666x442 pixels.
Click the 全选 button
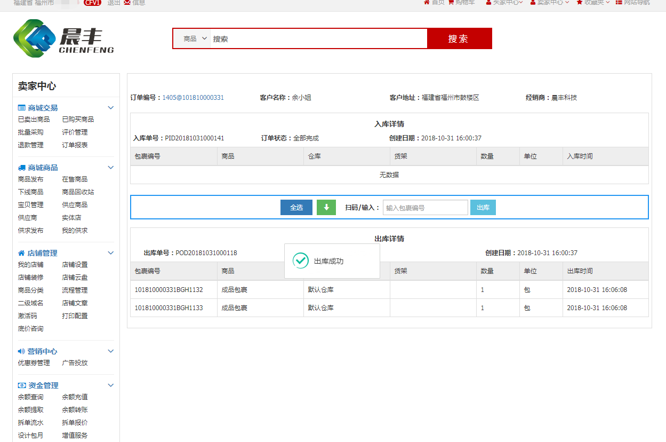pyautogui.click(x=296, y=208)
